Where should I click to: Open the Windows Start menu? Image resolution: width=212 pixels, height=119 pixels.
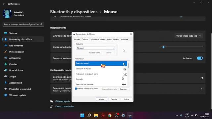[x=82, y=115]
